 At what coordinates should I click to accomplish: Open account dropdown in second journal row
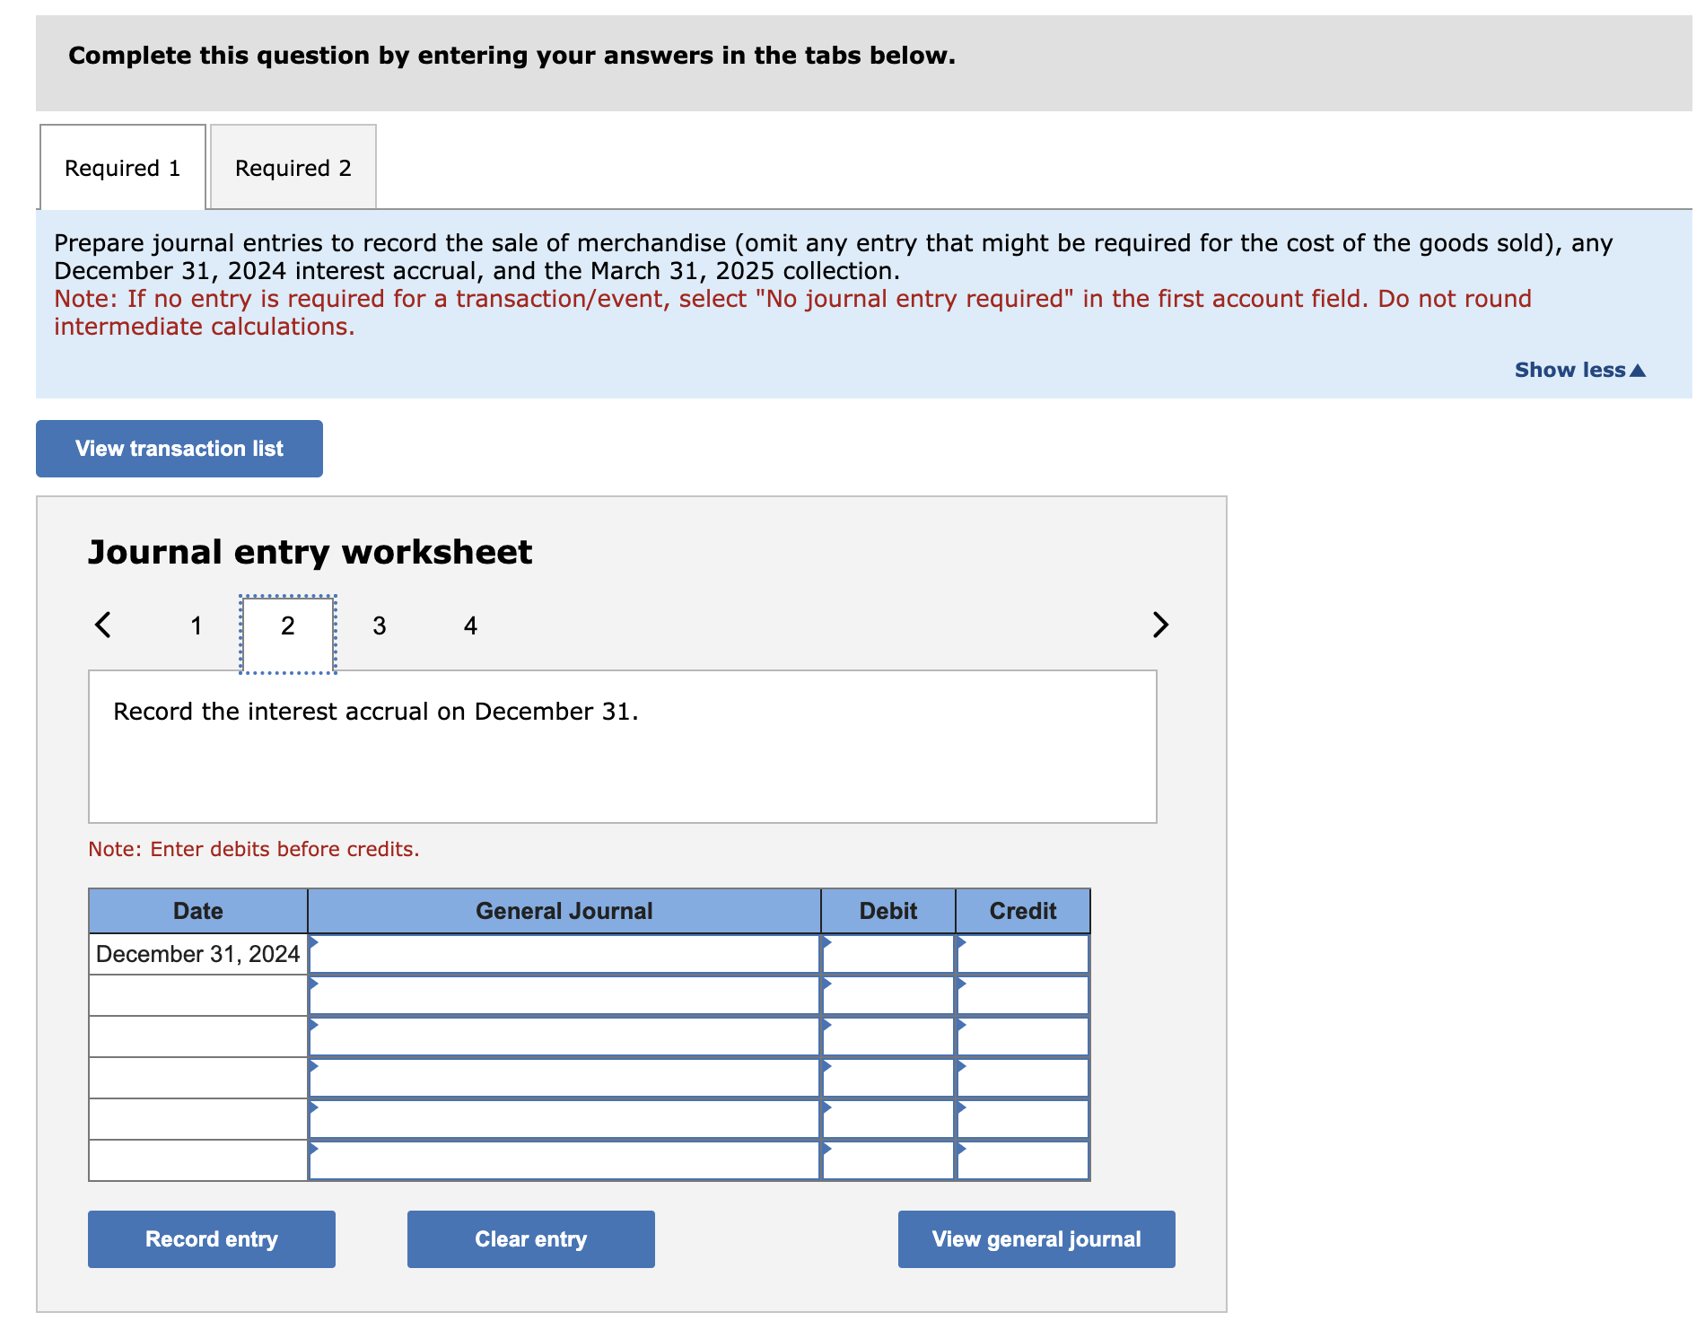564,995
